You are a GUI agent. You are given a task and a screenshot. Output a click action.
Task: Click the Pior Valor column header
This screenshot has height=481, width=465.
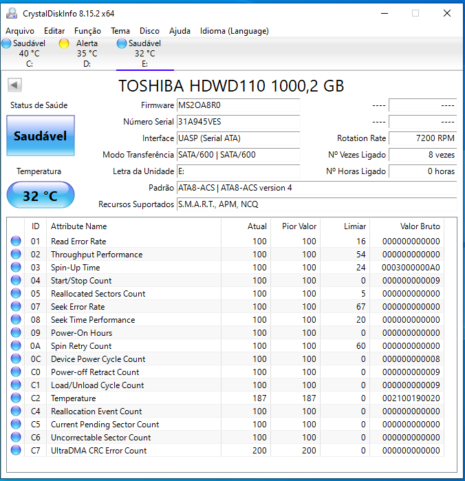(x=296, y=226)
